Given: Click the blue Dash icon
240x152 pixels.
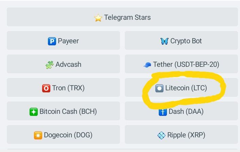Looking at the screenshot, I should [163, 111].
